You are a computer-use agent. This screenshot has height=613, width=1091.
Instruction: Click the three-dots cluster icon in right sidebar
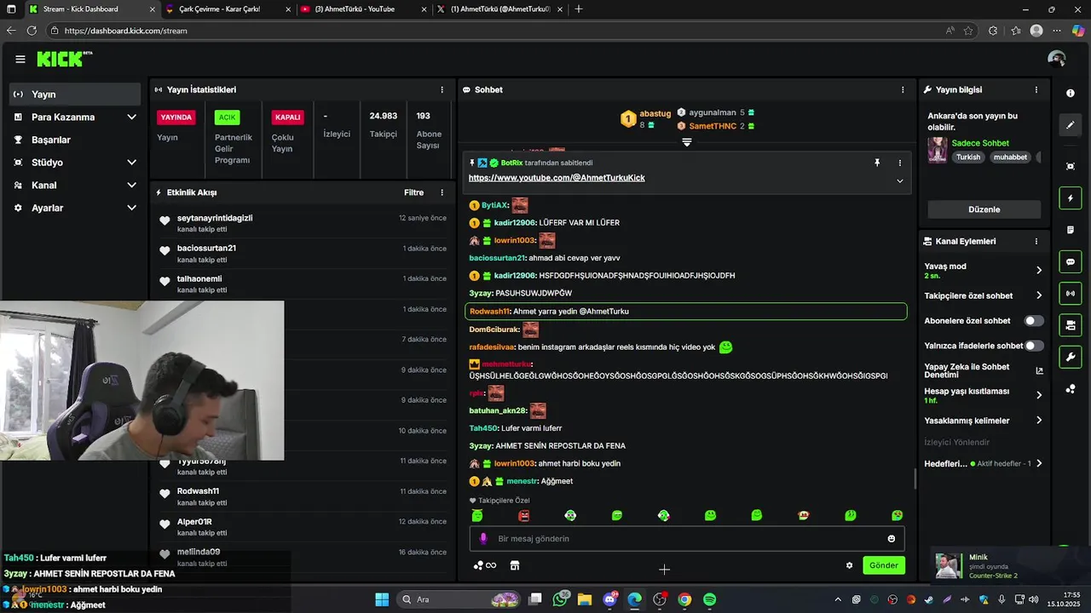[x=1071, y=389]
